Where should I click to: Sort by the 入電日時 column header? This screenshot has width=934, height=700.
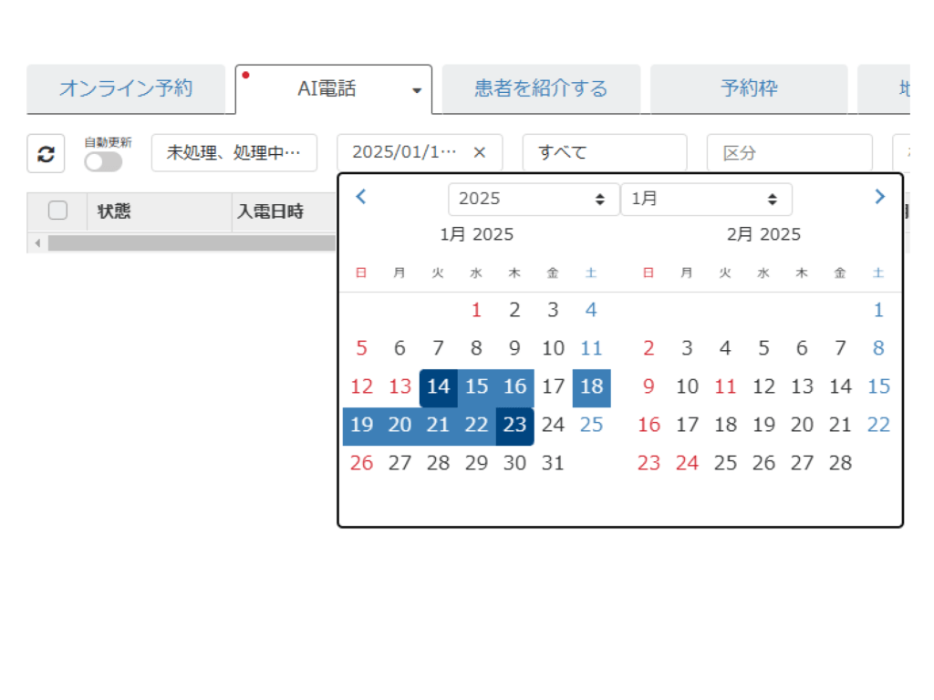pos(271,211)
